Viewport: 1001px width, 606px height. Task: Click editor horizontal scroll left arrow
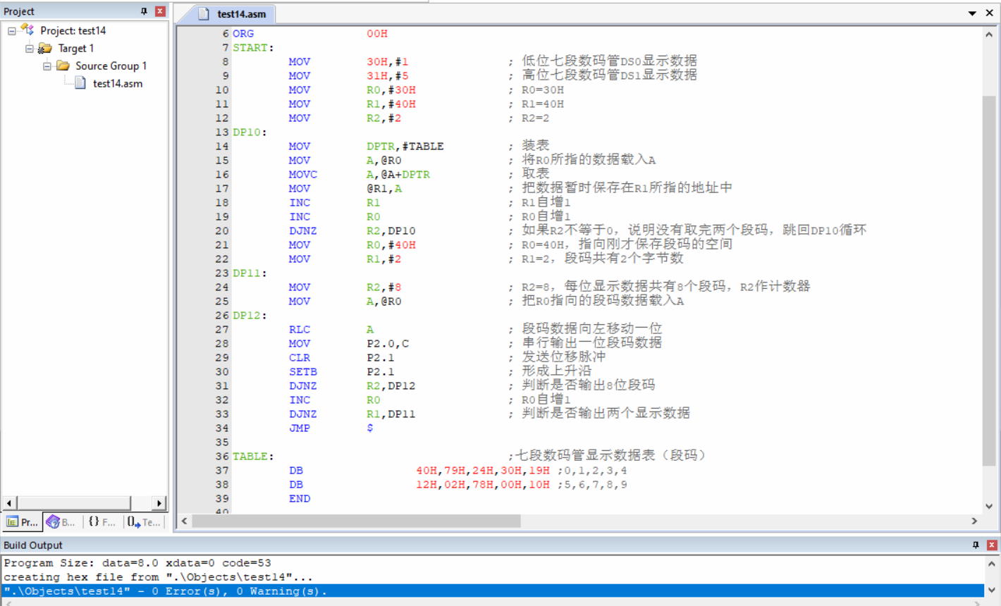(x=185, y=521)
